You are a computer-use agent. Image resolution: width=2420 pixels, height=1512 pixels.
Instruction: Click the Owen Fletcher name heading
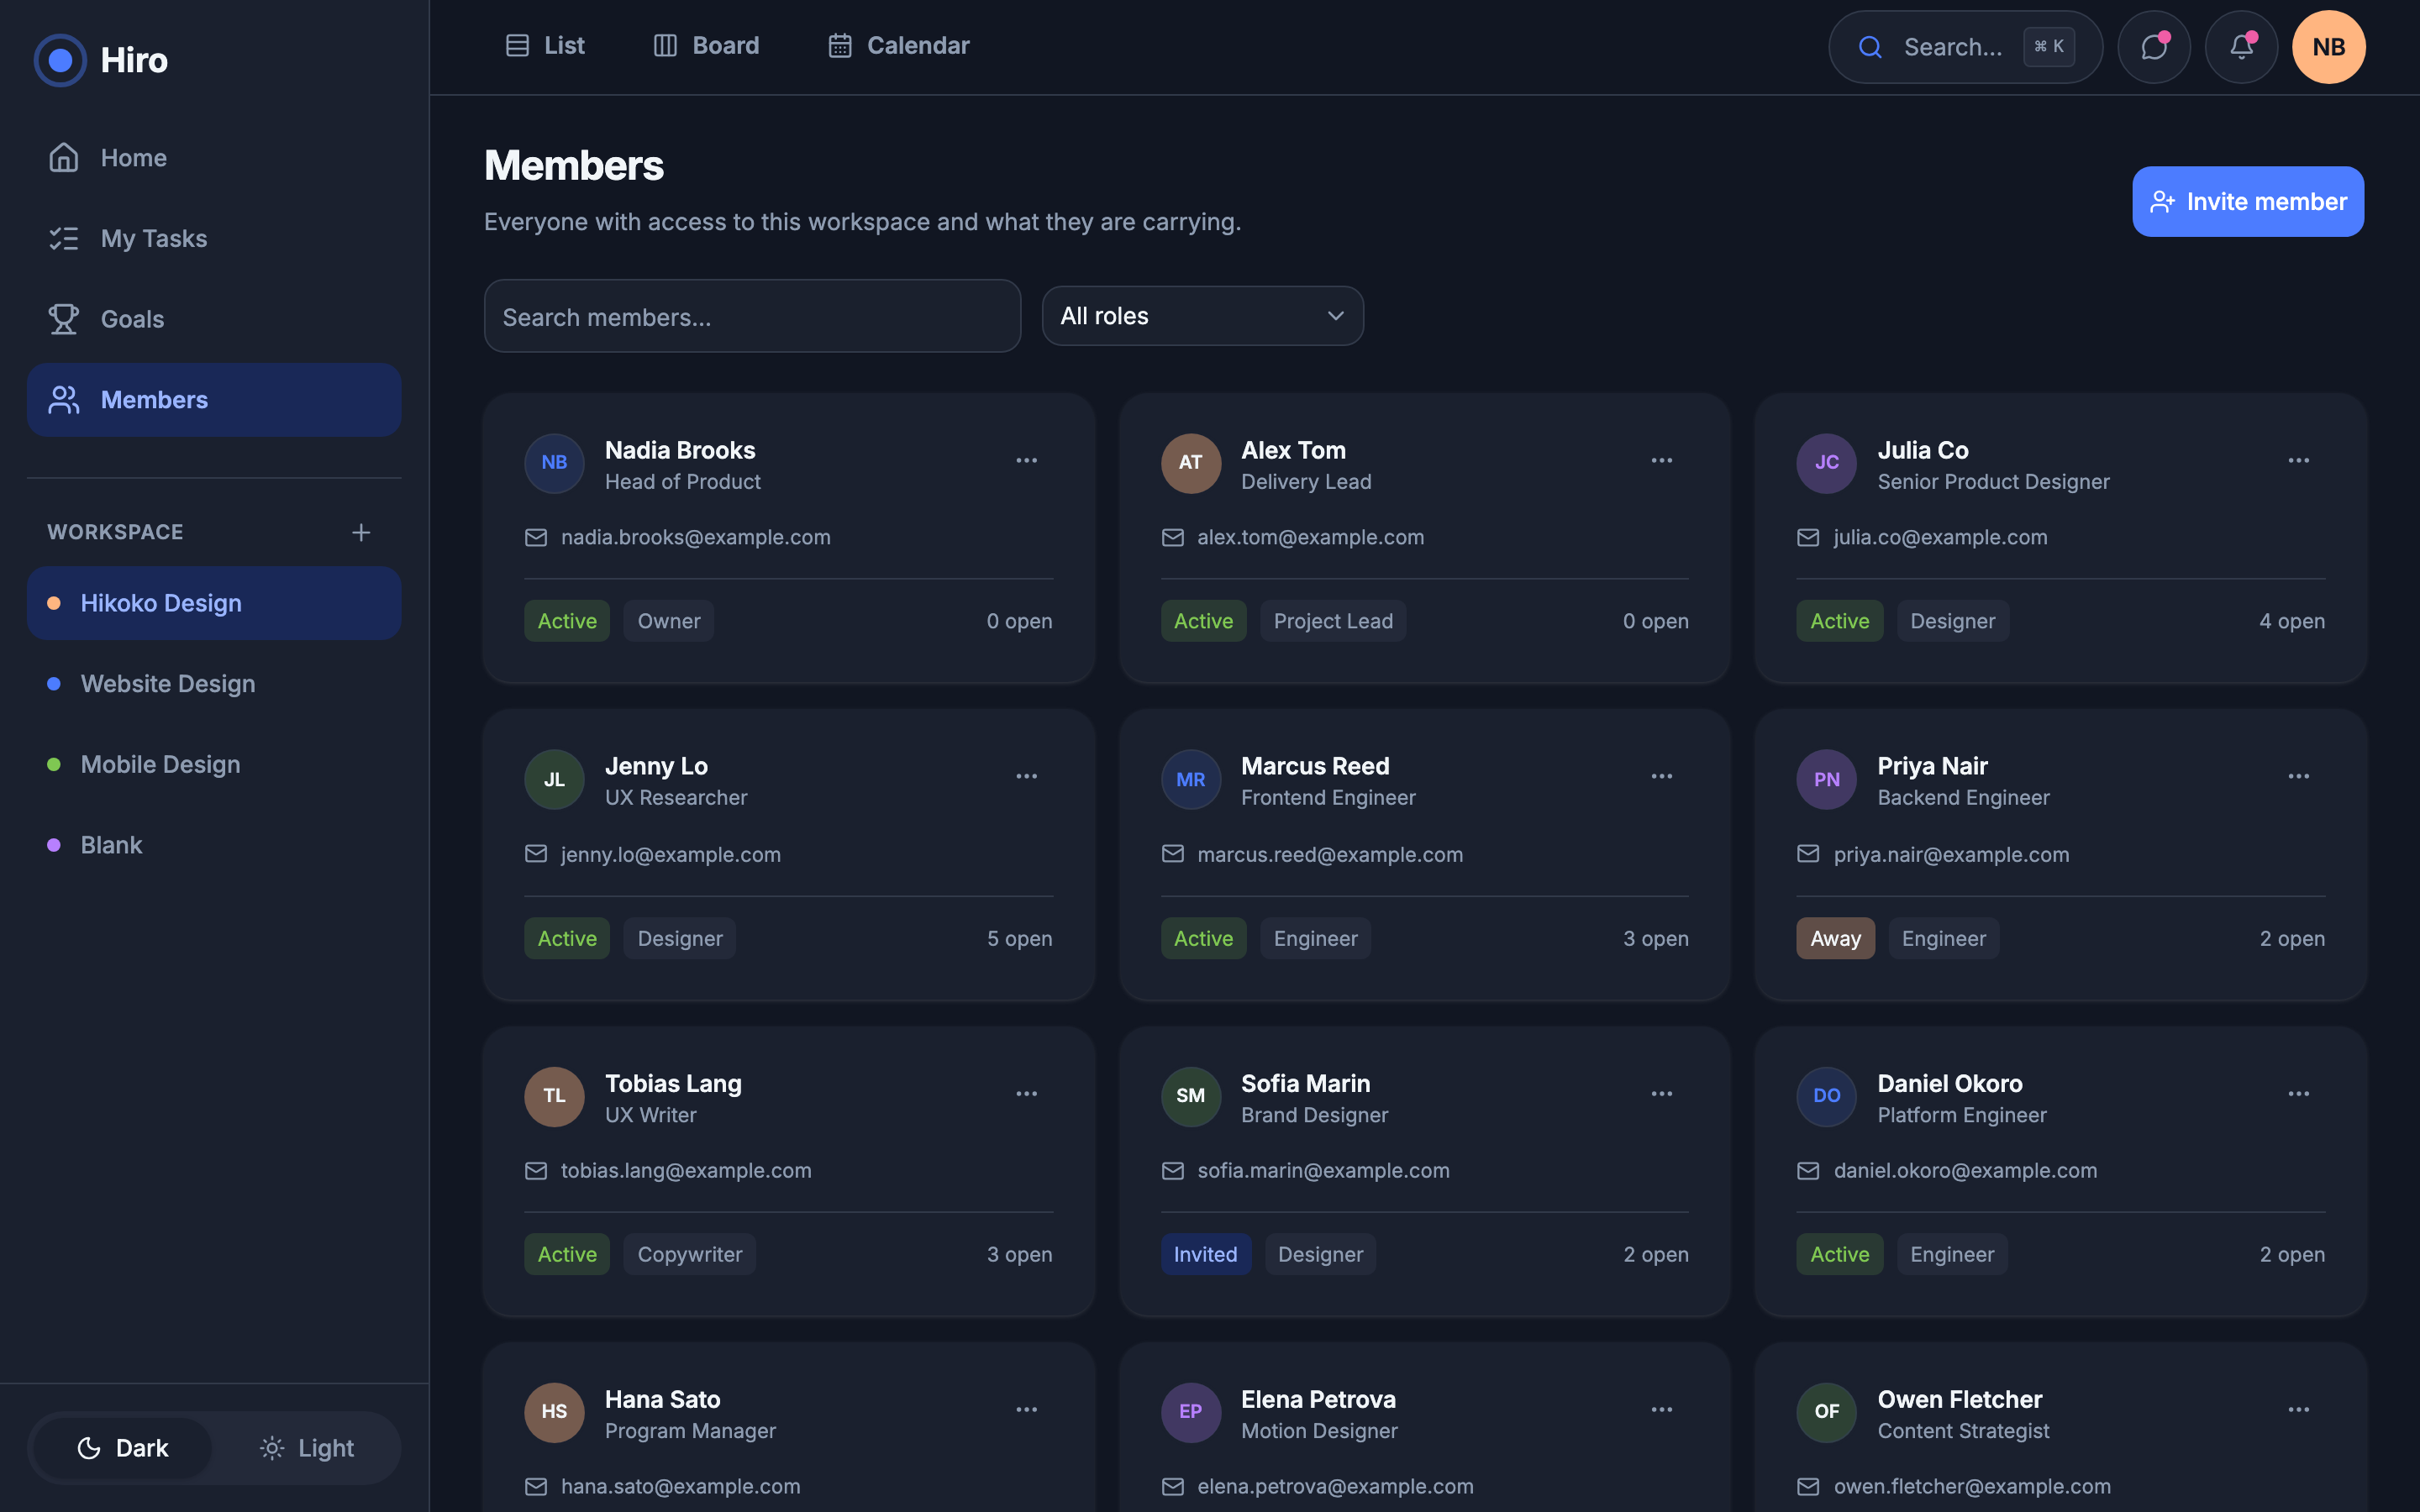click(x=1959, y=1400)
